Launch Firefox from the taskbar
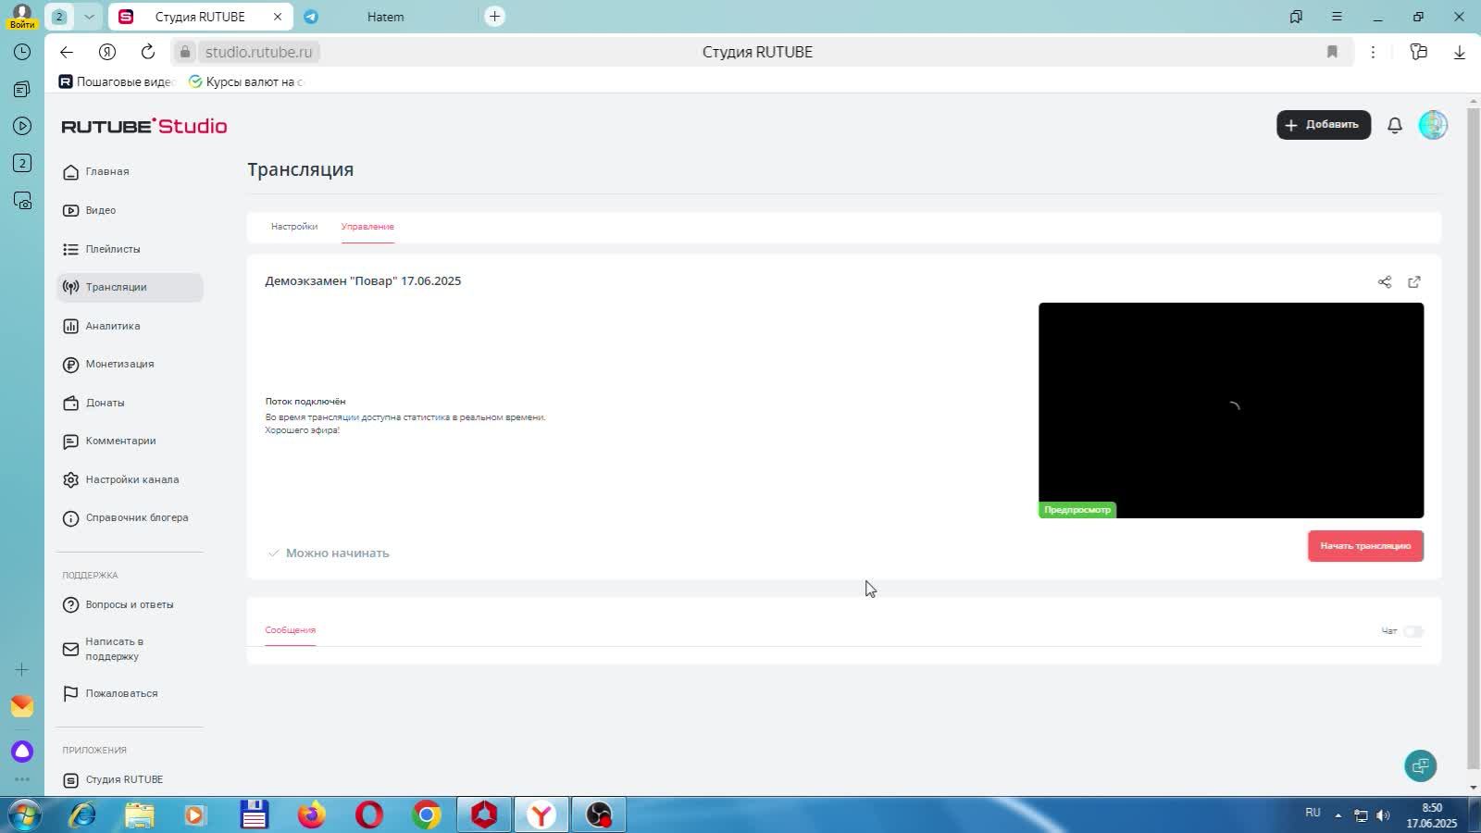This screenshot has height=833, width=1481. tap(312, 814)
